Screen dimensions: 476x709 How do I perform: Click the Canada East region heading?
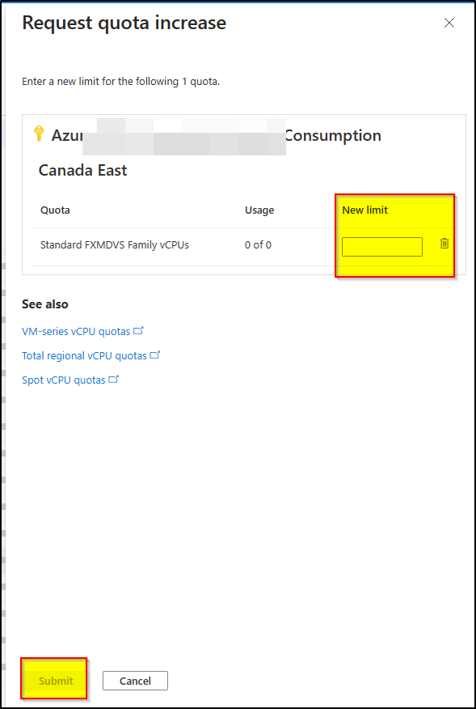point(82,171)
